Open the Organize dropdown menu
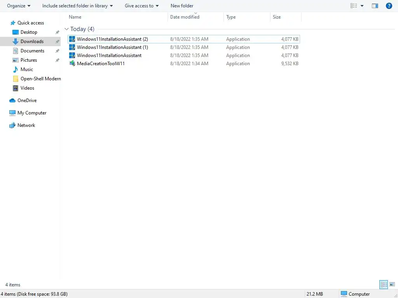 (x=19, y=5)
